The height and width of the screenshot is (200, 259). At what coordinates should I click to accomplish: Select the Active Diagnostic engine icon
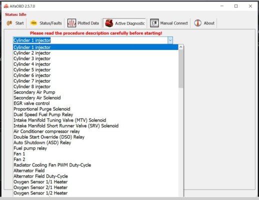tap(109, 23)
